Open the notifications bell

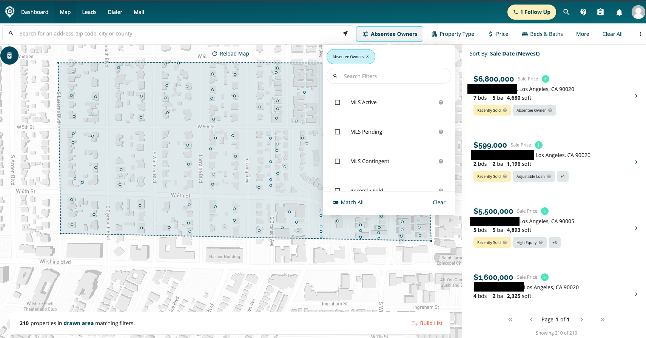(619, 12)
